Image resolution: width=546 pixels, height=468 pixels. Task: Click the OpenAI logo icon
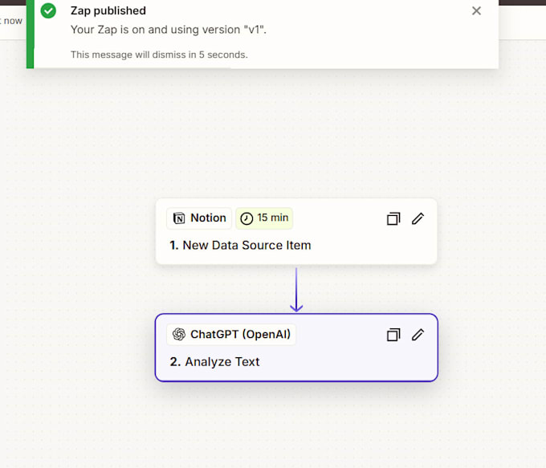(x=179, y=334)
